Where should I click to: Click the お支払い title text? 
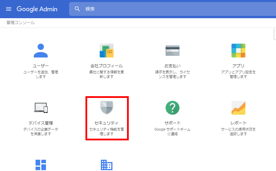click(x=173, y=66)
